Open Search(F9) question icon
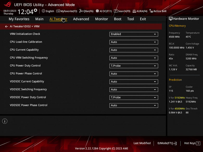Image resolution: width=203 pixels, height=152 pixels. [x=116, y=11]
